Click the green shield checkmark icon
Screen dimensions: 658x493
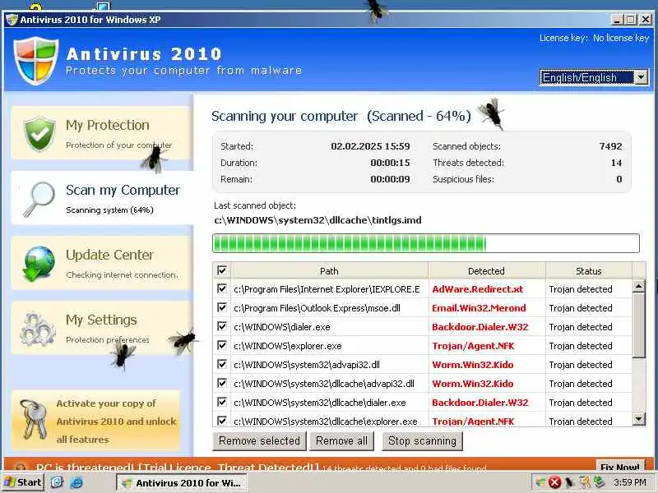(x=39, y=134)
